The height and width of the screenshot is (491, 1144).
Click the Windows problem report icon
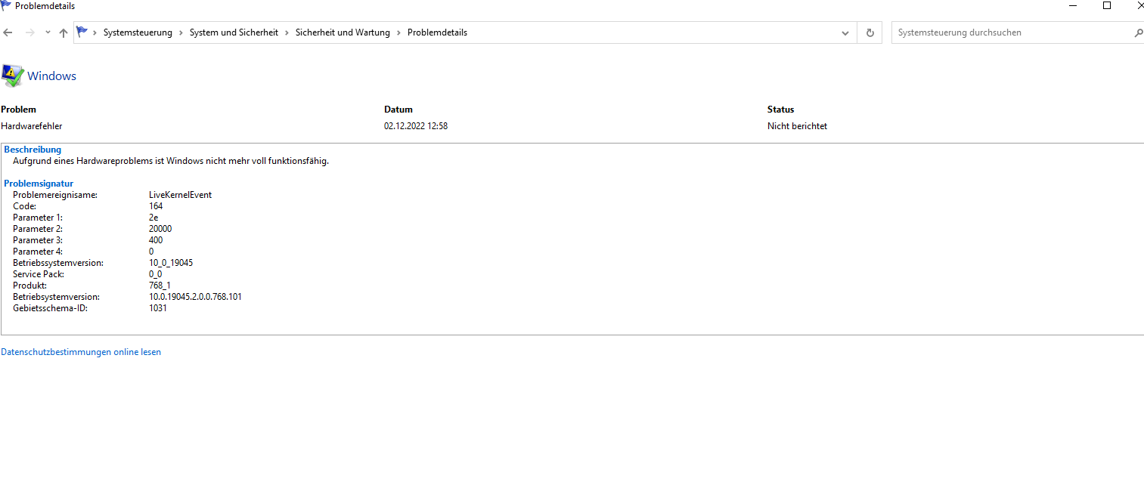click(12, 76)
